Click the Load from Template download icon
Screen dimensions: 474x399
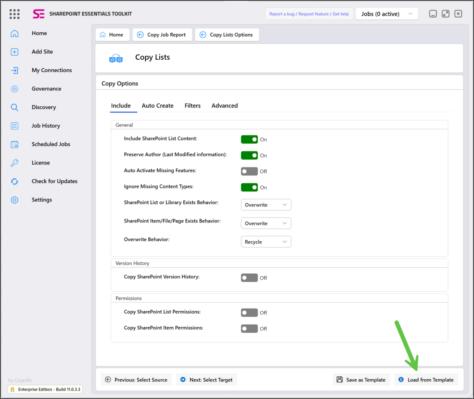coord(401,380)
